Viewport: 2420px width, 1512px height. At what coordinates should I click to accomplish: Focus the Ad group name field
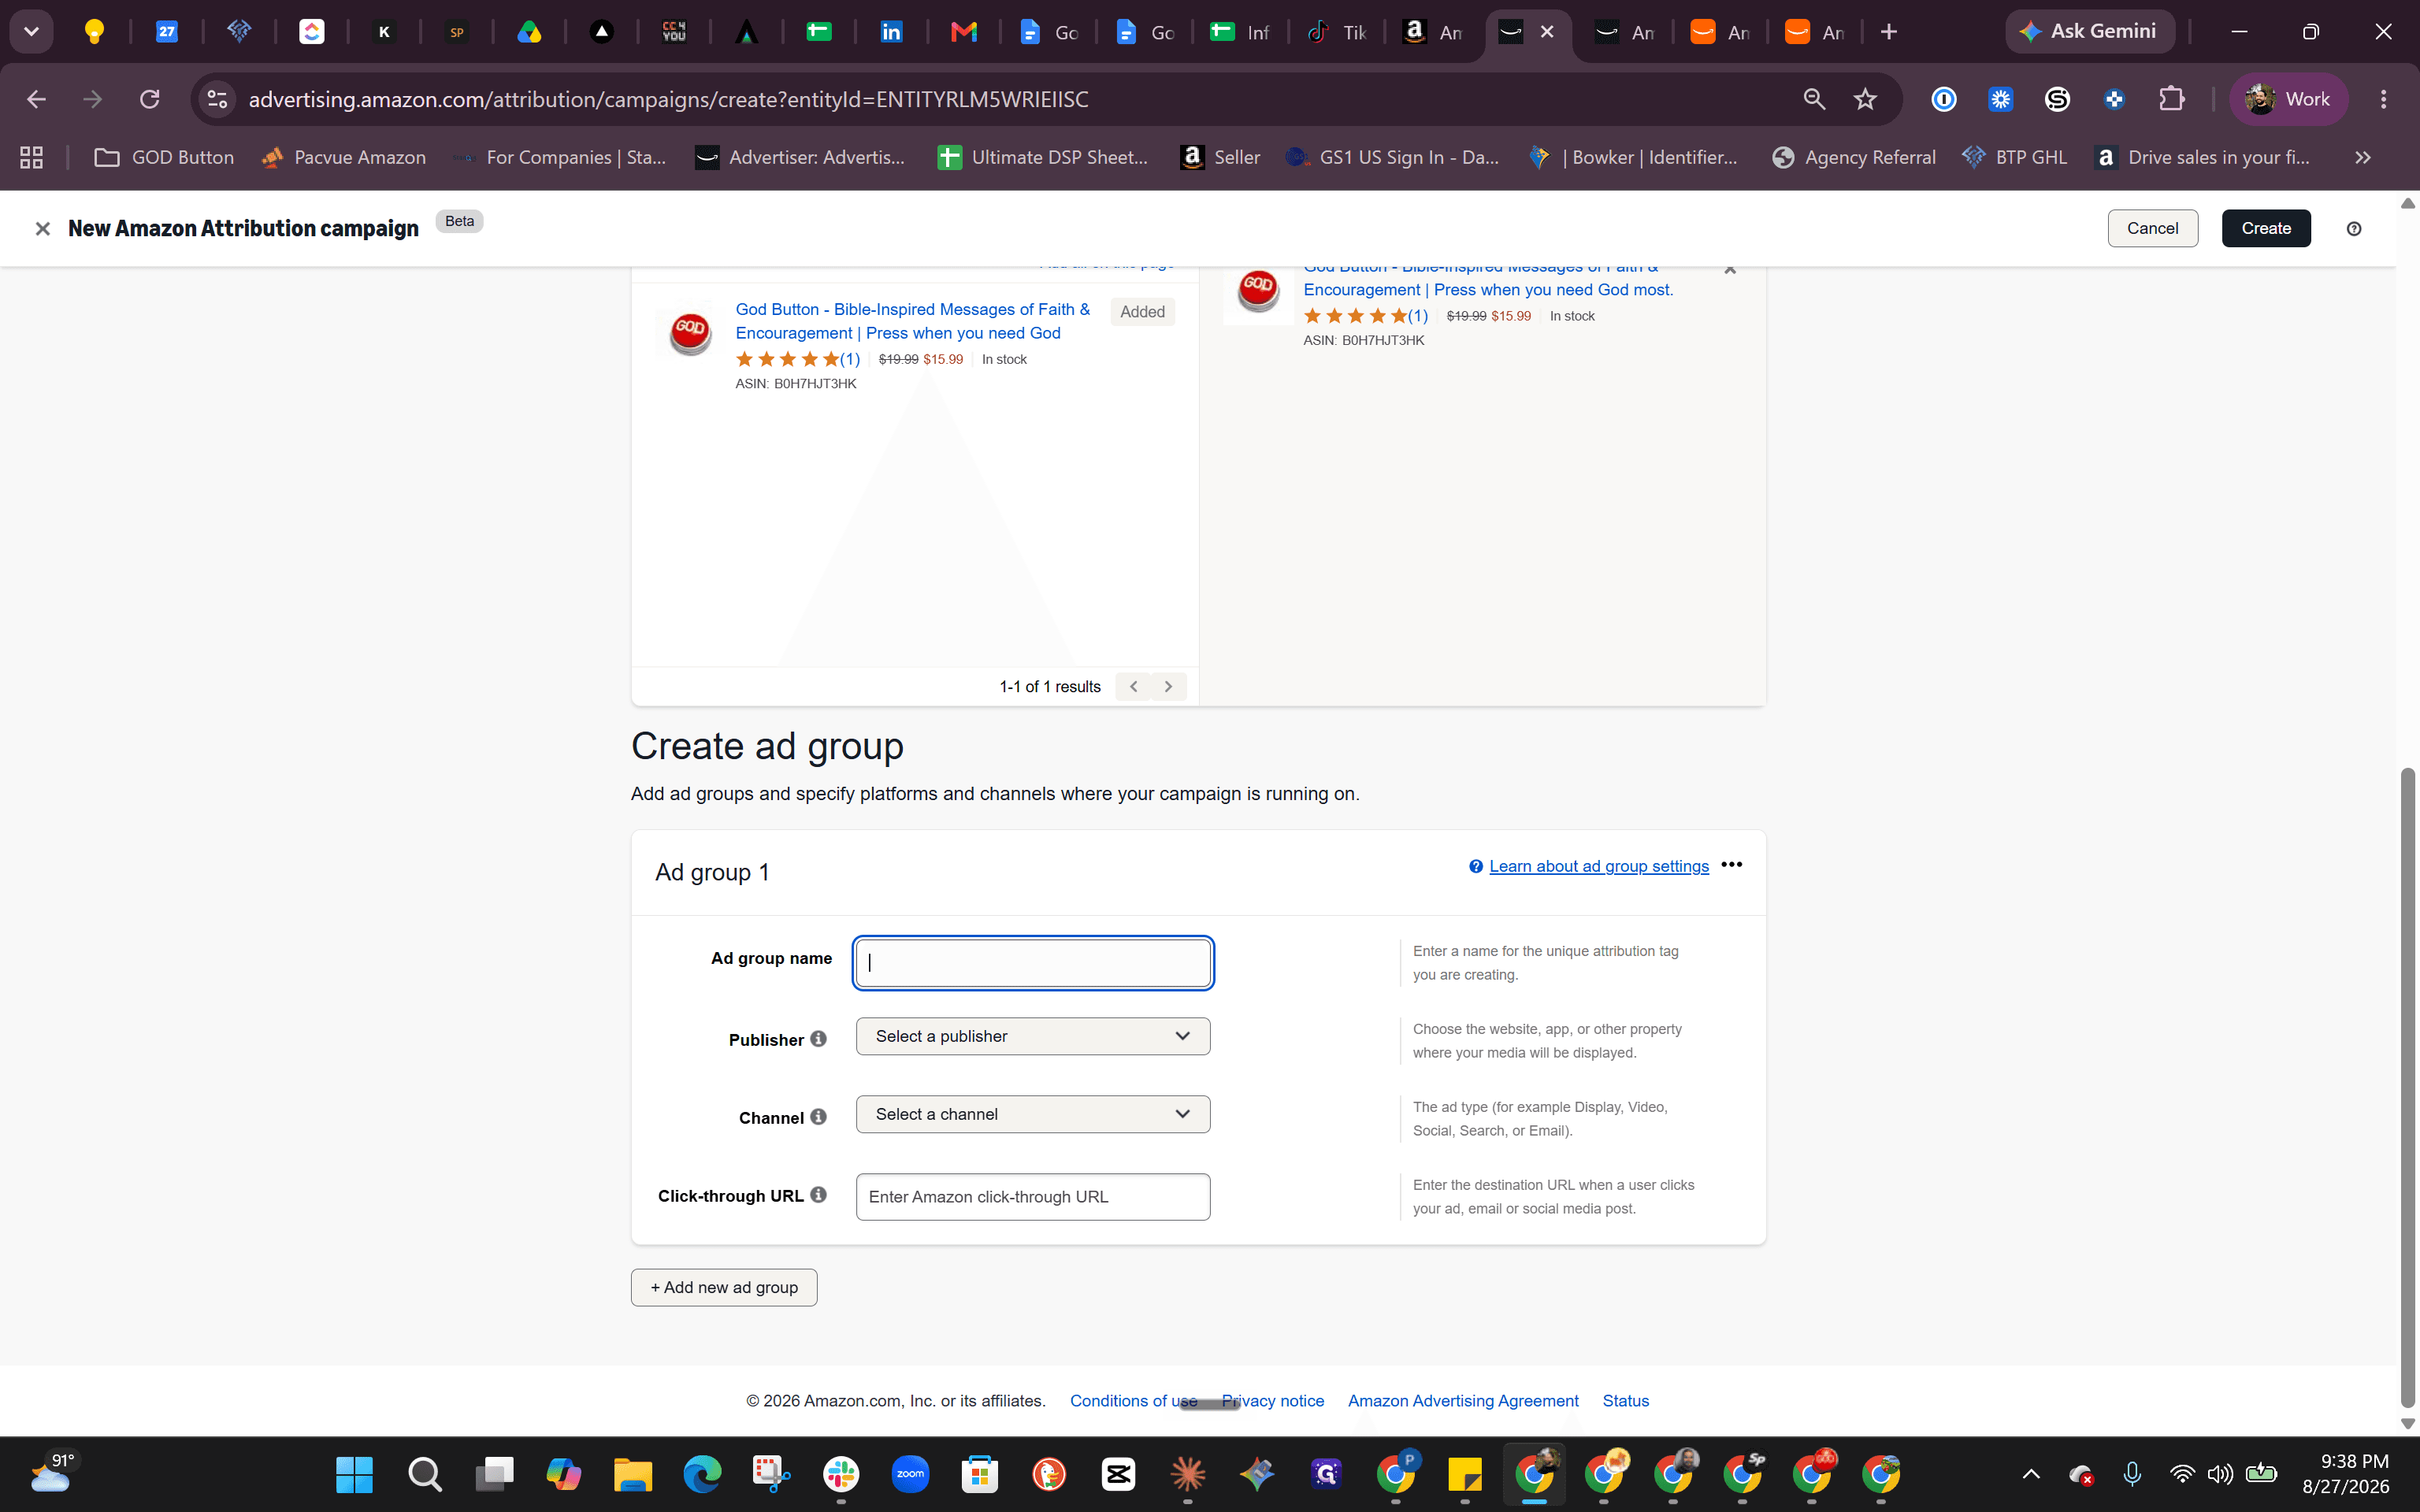click(x=1033, y=963)
